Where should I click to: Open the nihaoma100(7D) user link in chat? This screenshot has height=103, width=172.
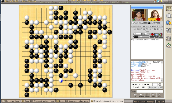click(x=139, y=62)
